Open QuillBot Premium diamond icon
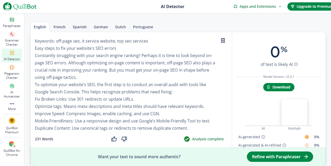Viewport: 331px width, 166px height. point(12,121)
